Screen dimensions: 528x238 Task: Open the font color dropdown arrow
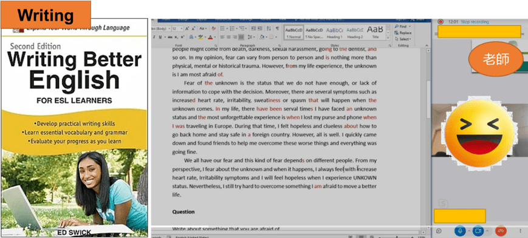click(215, 37)
